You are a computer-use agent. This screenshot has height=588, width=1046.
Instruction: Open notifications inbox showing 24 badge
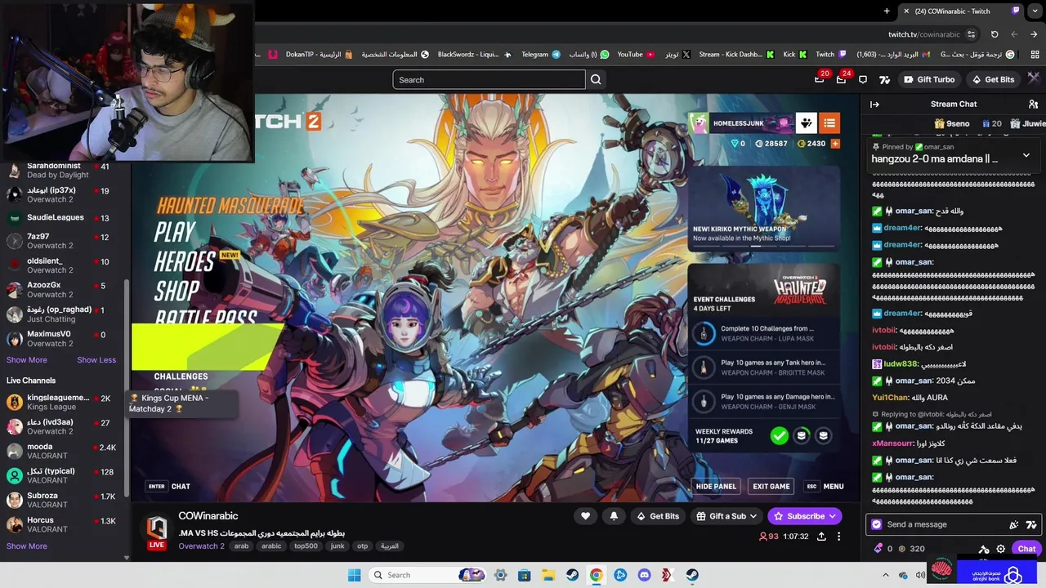click(842, 78)
